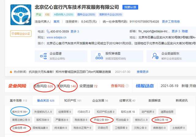Click the 企业图谱 structure icon
The image size is (196, 137).
point(43,56)
